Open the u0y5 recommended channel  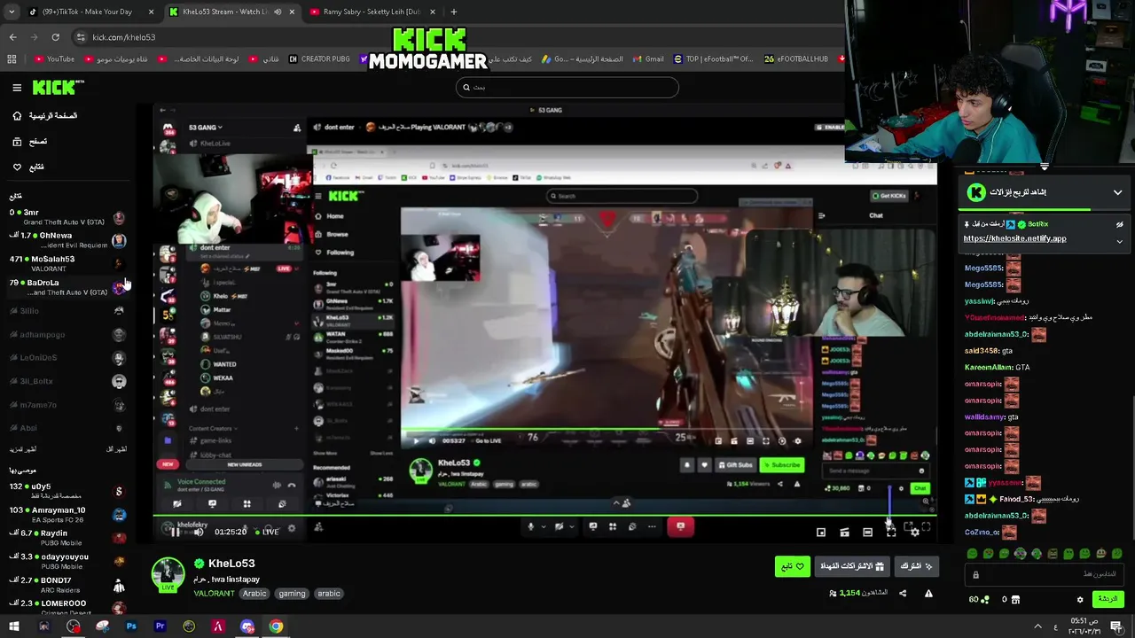[x=67, y=491]
